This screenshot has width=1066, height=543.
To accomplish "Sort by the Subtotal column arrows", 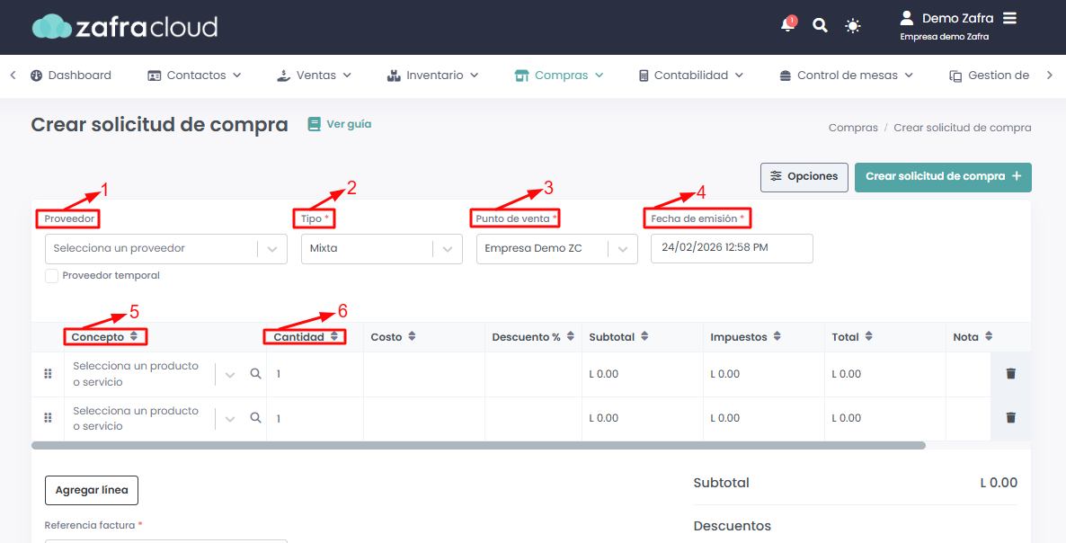I will [644, 336].
